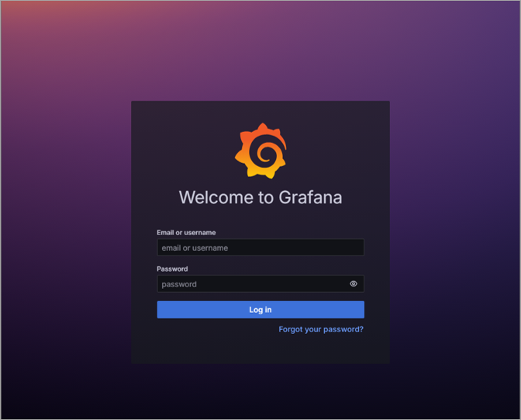Image resolution: width=521 pixels, height=420 pixels.
Task: Start password recovery via Forgot link
Action: point(321,329)
